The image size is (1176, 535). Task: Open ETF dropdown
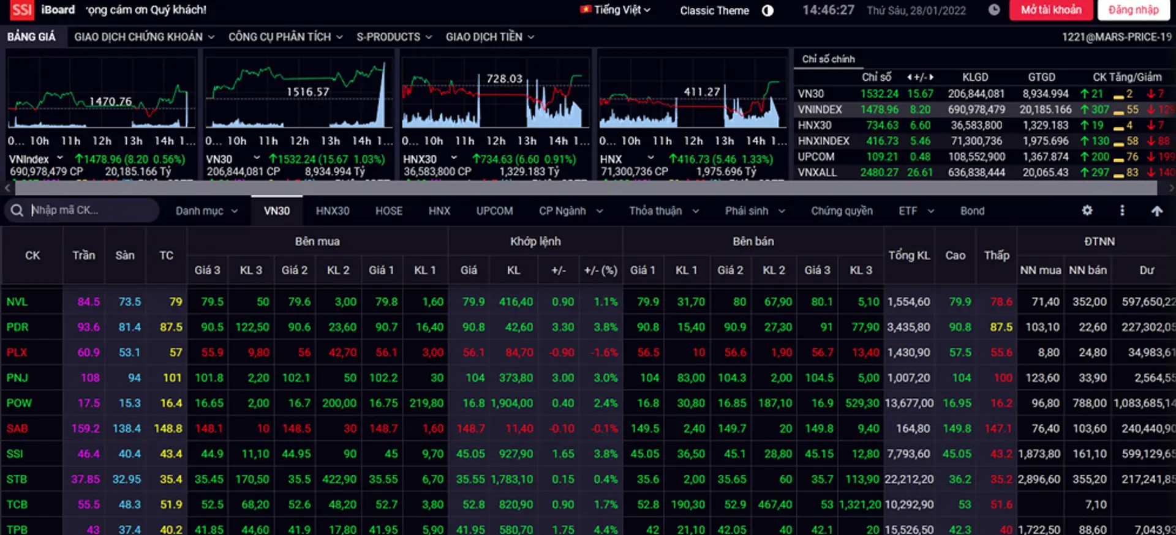[916, 211]
